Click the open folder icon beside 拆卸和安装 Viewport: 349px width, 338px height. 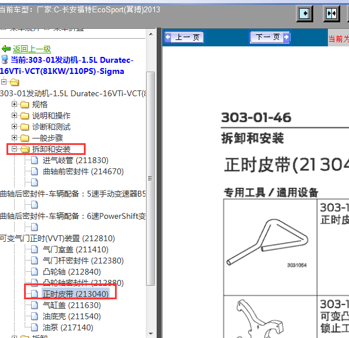point(25,149)
